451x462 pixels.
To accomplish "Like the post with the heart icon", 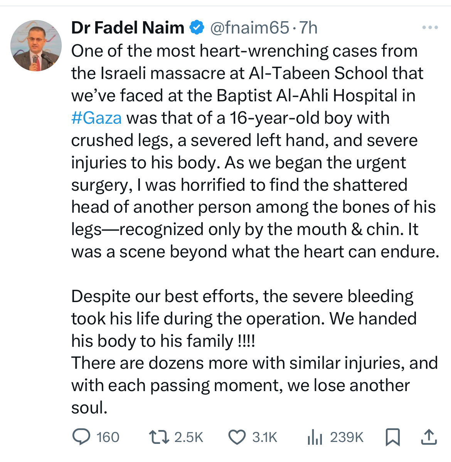I will click(x=237, y=437).
